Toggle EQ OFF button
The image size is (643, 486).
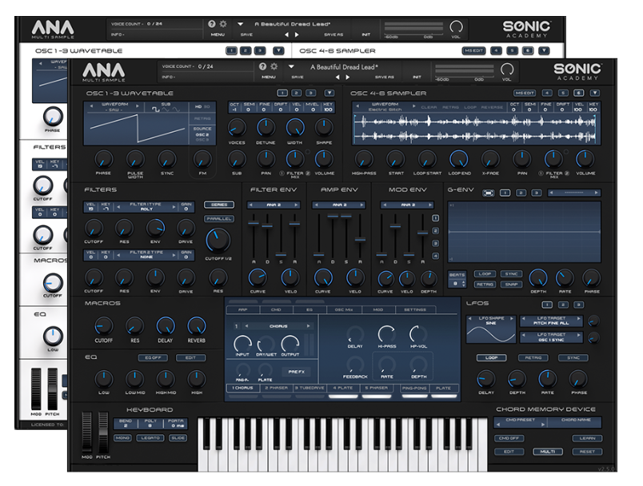(153, 358)
